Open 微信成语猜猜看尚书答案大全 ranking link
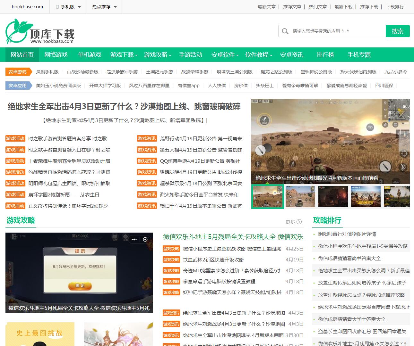Image resolution: width=414 pixels, height=346 pixels. coord(349,259)
